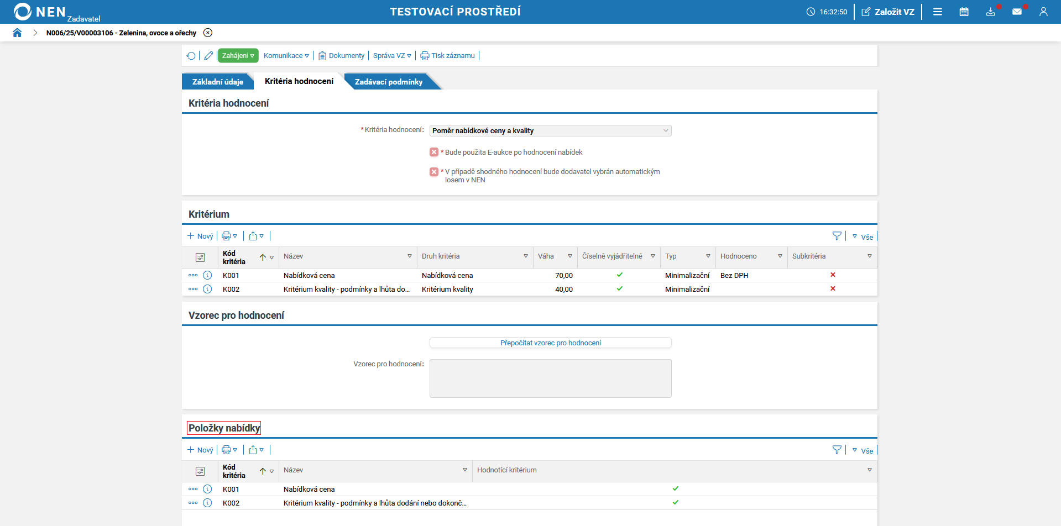Screen dimensions: 1061x526
Task: Open the Zahájení dropdown menu
Action: click(x=238, y=56)
